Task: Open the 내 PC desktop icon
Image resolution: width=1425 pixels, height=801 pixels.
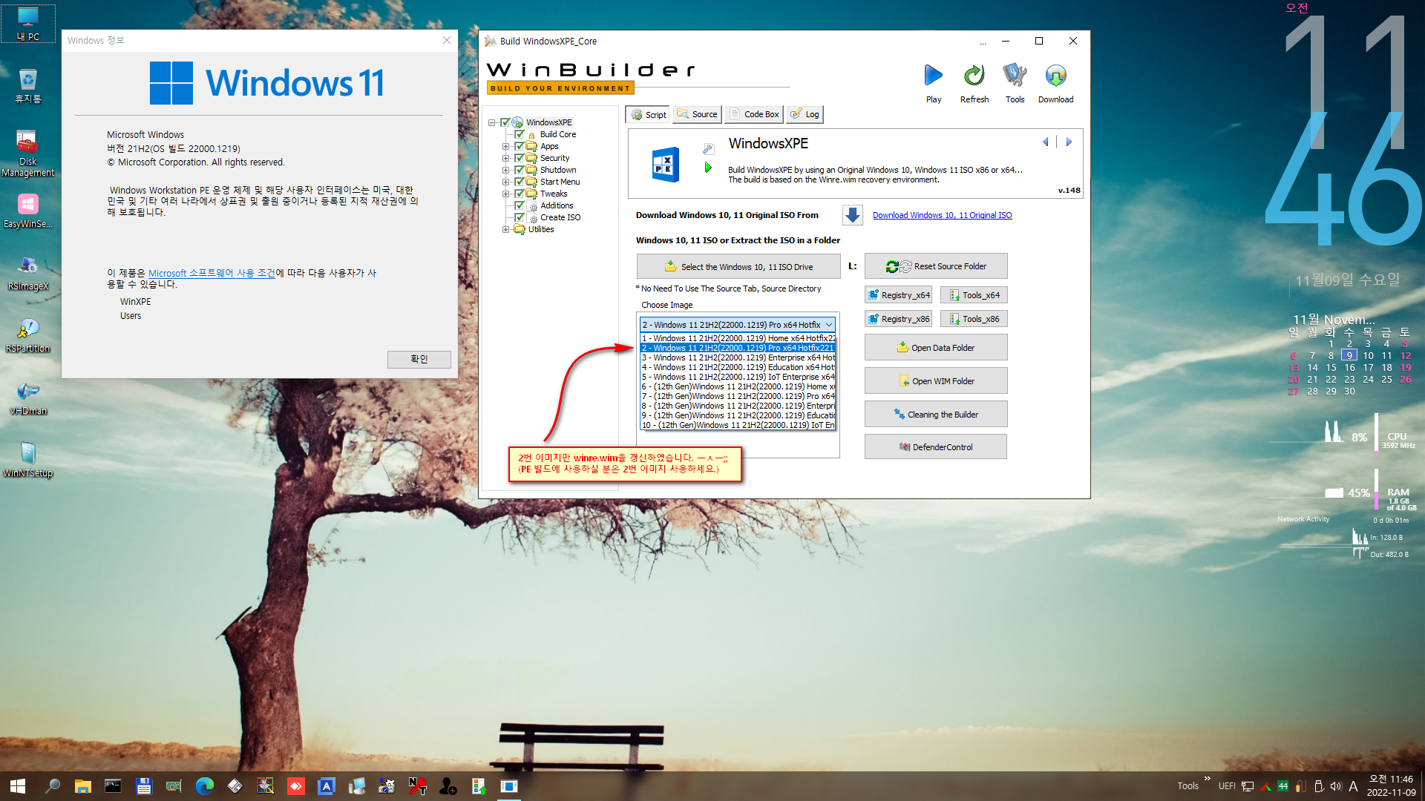Action: (x=27, y=23)
